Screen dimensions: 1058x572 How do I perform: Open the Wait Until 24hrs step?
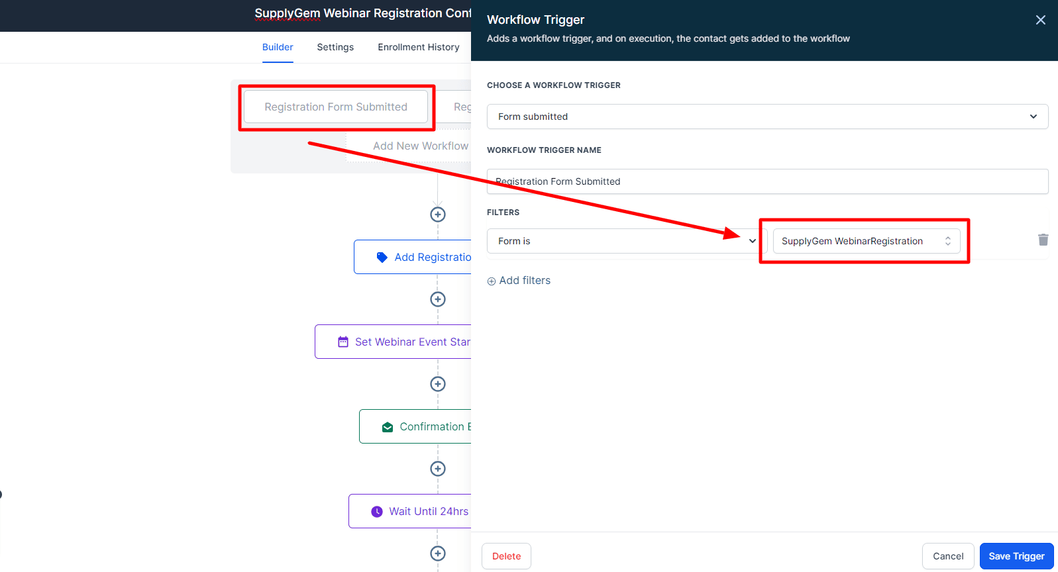click(410, 511)
